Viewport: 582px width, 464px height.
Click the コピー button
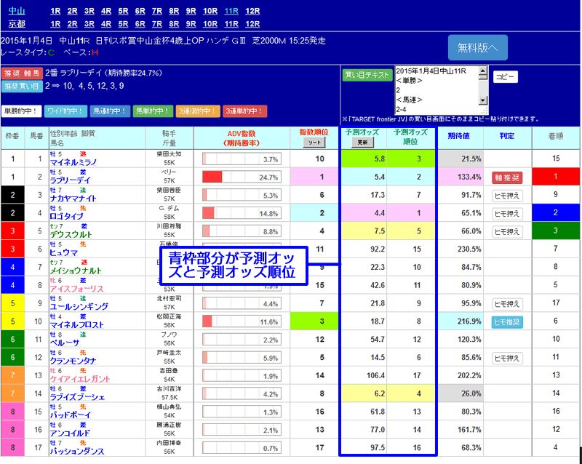pyautogui.click(x=505, y=77)
